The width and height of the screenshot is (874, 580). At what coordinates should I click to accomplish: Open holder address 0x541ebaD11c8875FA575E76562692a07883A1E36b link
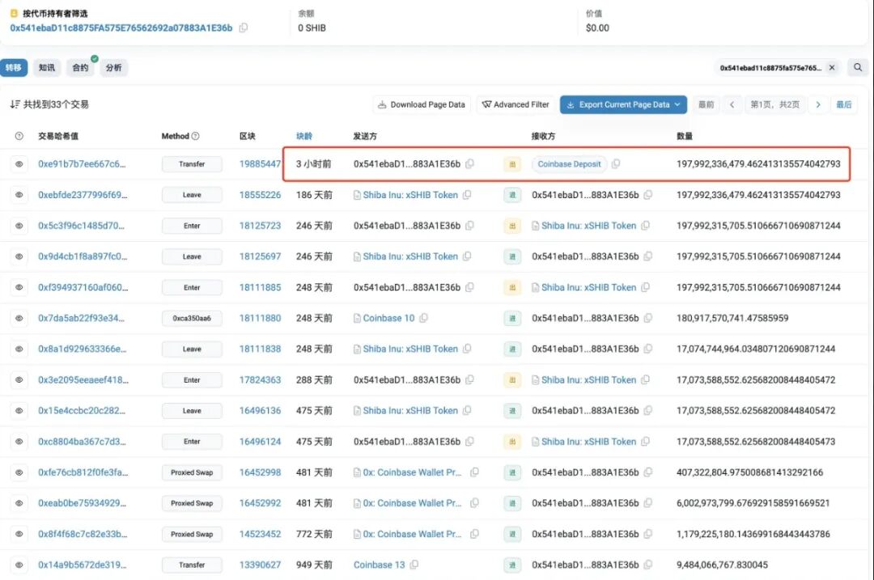pyautogui.click(x=121, y=28)
